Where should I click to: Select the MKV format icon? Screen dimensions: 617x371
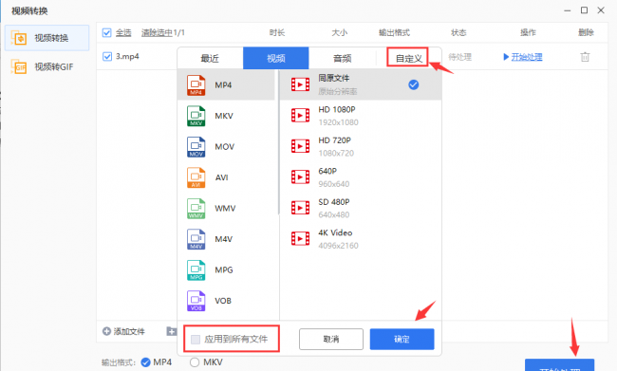(x=196, y=116)
